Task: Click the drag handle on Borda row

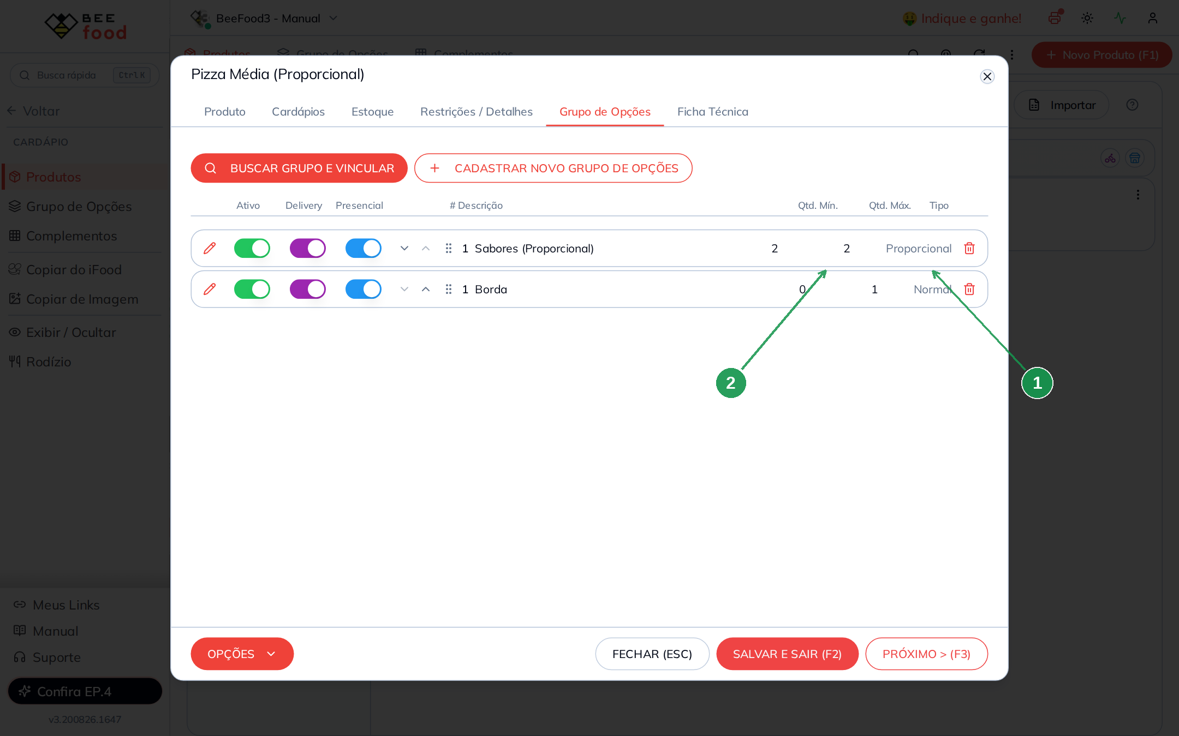Action: click(449, 289)
